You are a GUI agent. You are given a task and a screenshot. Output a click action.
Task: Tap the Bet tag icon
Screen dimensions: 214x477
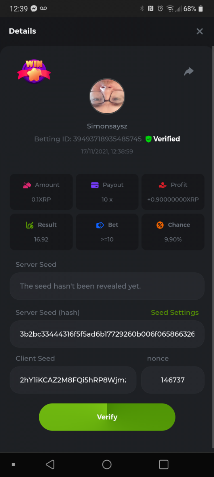[100, 225]
